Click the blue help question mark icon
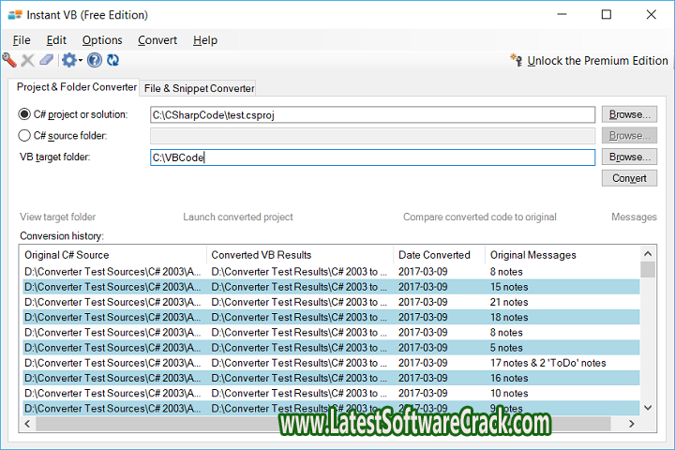The width and height of the screenshot is (675, 450). pyautogui.click(x=95, y=60)
